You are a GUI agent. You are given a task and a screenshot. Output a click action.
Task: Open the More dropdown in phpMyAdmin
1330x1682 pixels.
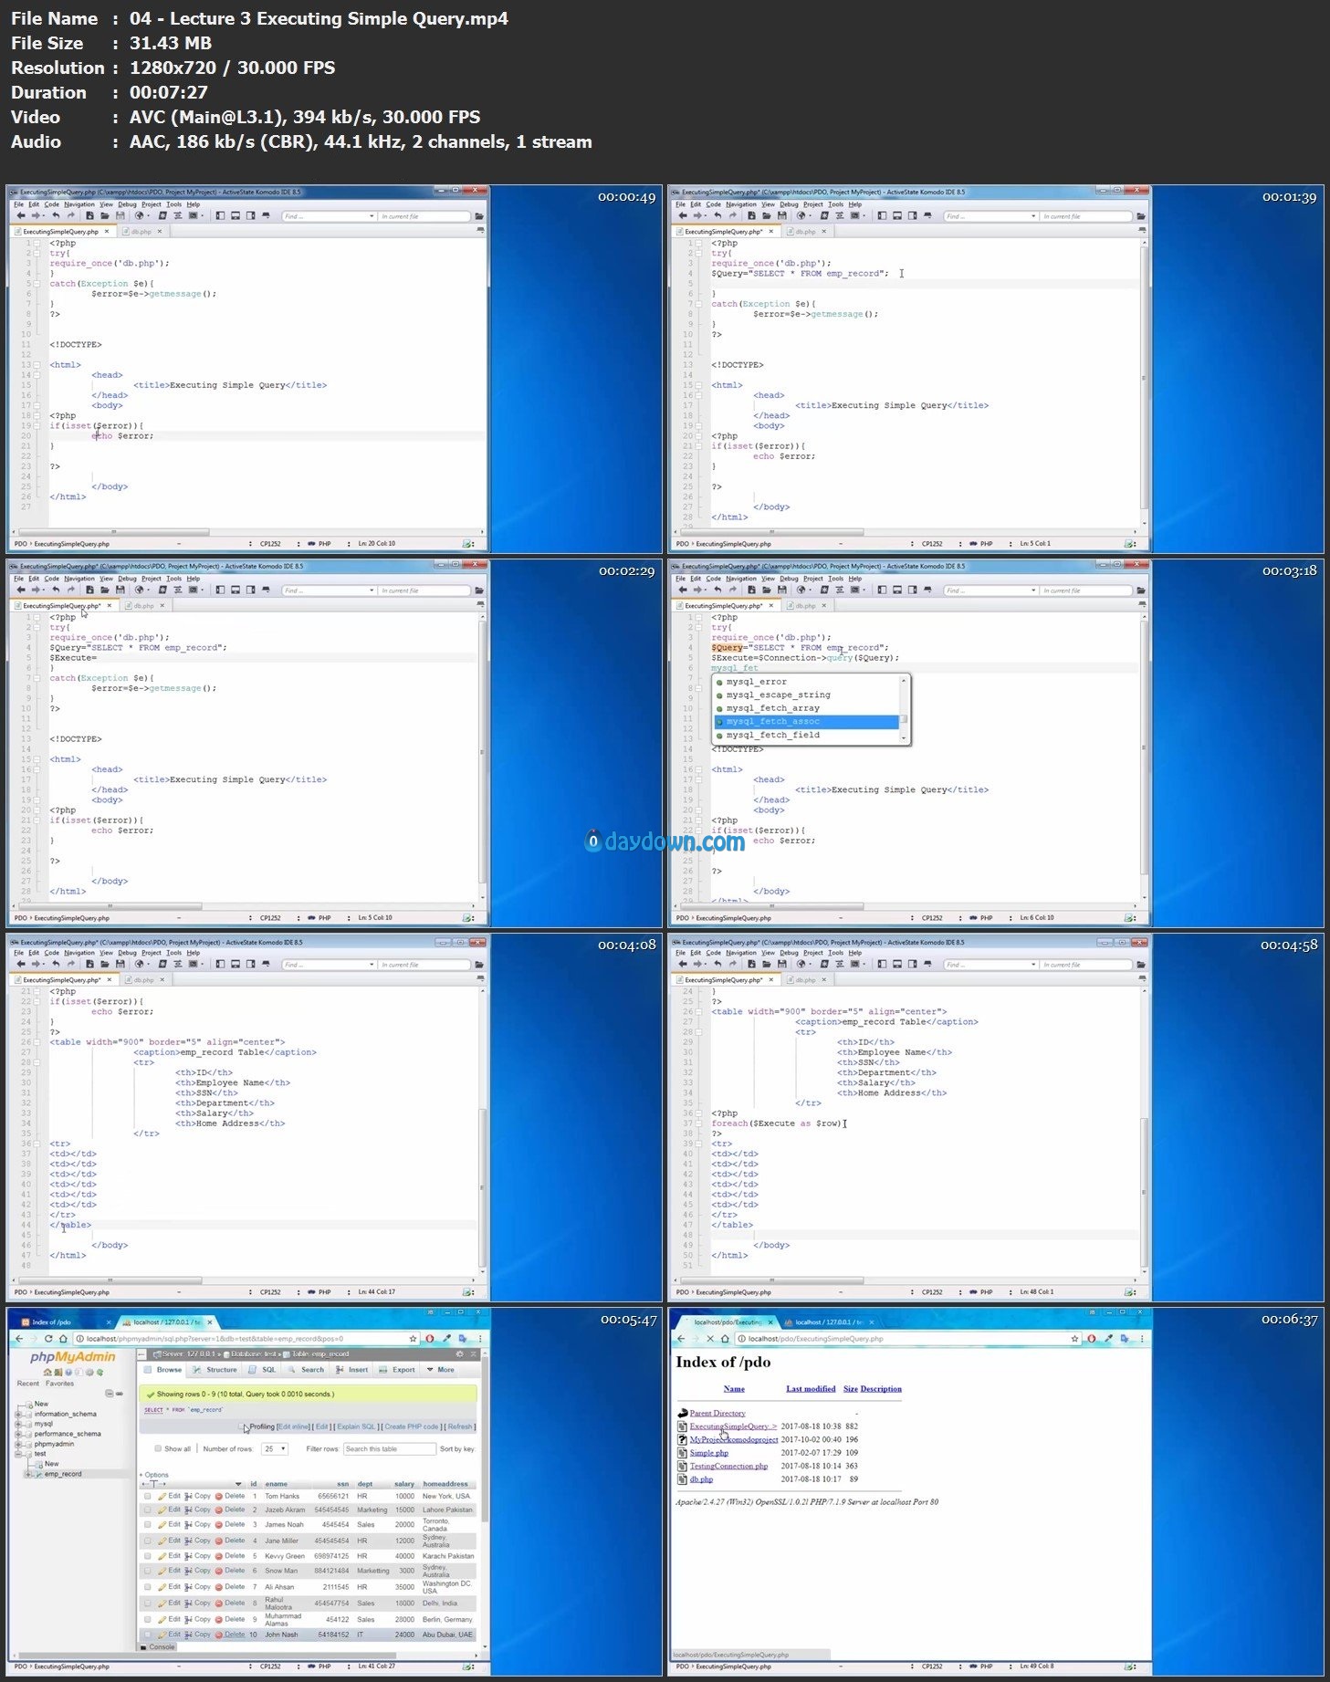[x=441, y=1369]
